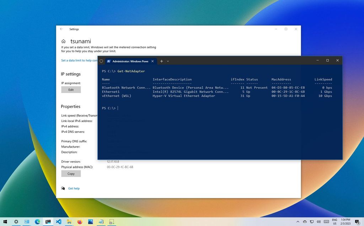Navigate back using Settings back arrow
Screen dimensions: 364x226
tap(61, 29)
